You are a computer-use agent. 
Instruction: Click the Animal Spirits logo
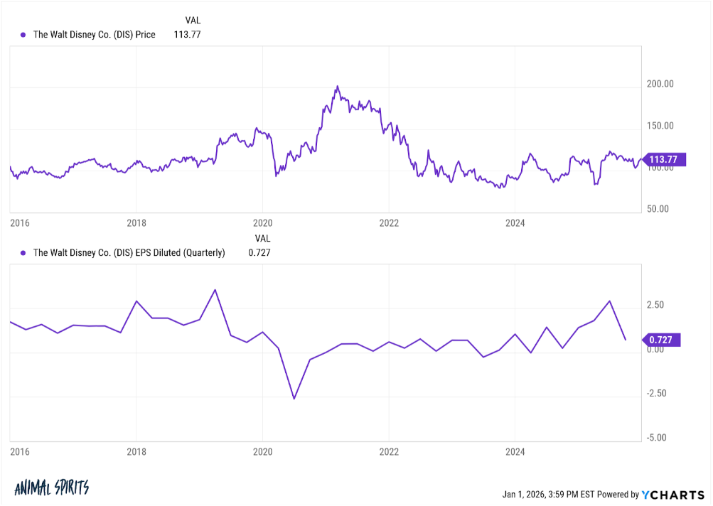point(51,488)
